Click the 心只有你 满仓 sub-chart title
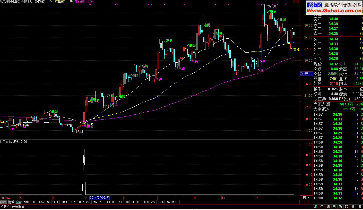The image size is (363, 210). point(13,142)
